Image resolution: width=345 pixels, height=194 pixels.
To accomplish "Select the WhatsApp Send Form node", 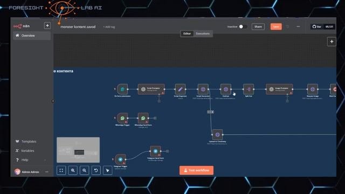I will coord(143,118).
